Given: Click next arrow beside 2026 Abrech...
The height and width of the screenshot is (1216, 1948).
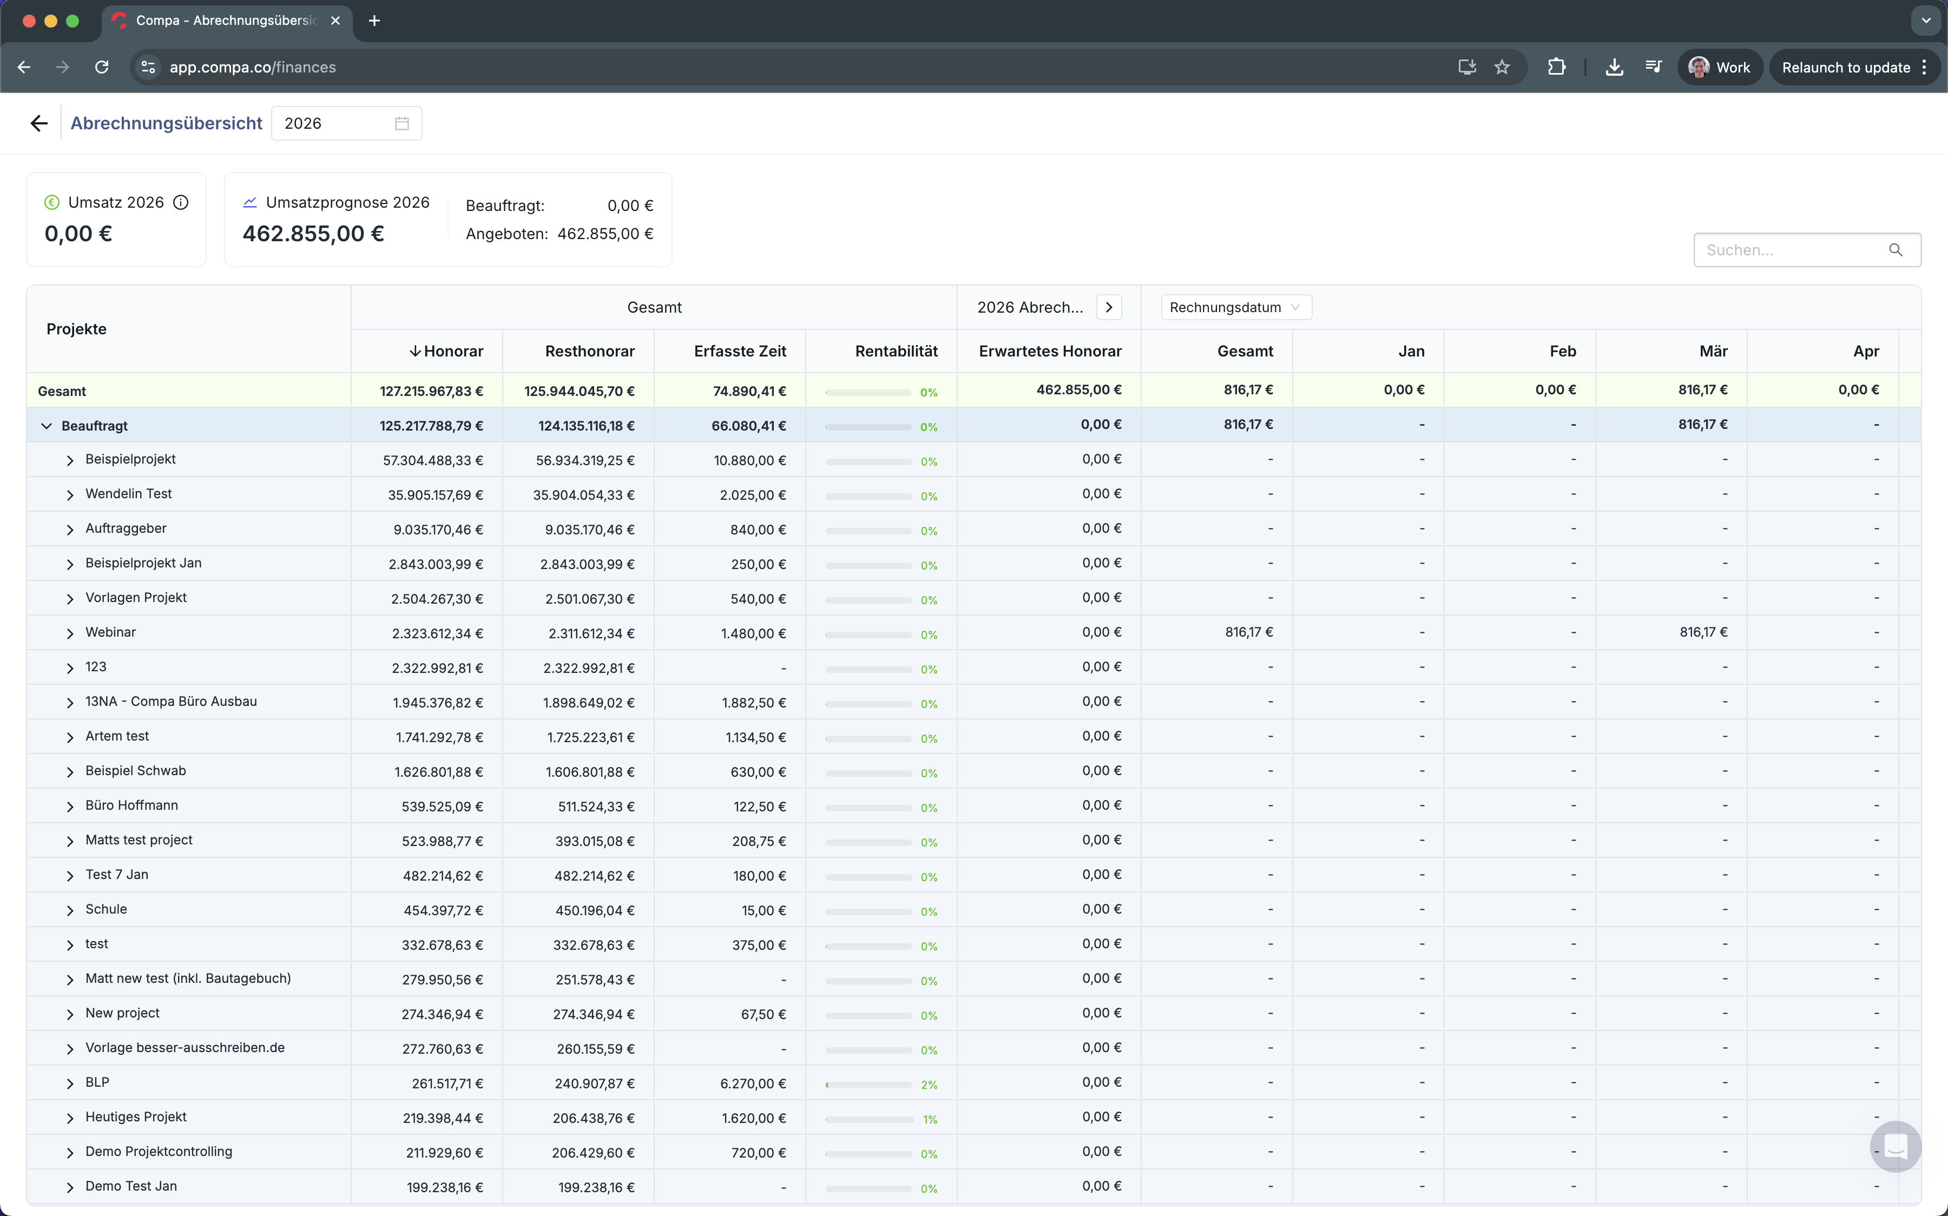Looking at the screenshot, I should pyautogui.click(x=1108, y=307).
